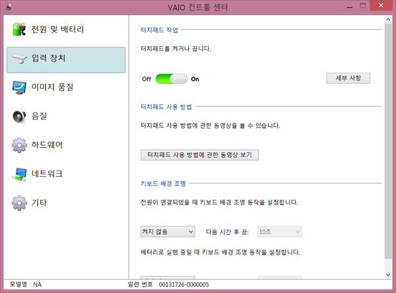The image size is (396, 293).
Task: Click the speaker icon beside 음질
Action: click(19, 116)
